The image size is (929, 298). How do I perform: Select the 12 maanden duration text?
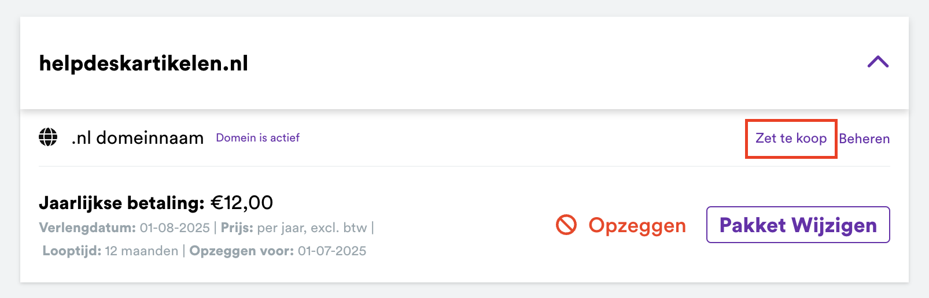point(142,251)
